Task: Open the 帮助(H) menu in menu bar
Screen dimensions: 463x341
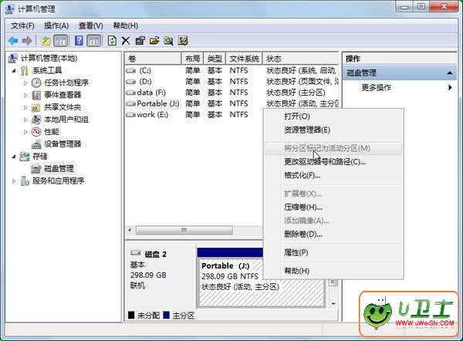Action: click(x=126, y=26)
